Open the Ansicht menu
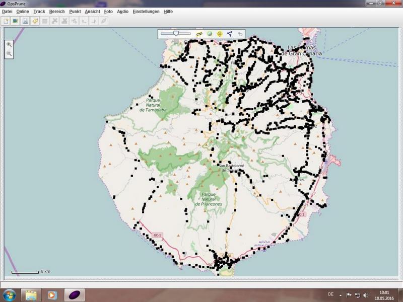403x302 pixels. coord(92,11)
